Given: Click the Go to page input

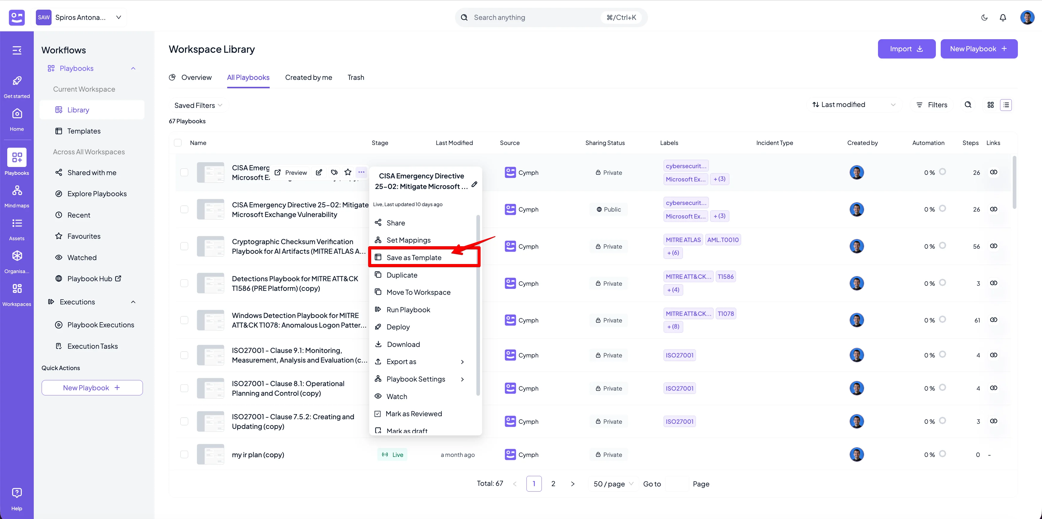Looking at the screenshot, I should coord(677,484).
